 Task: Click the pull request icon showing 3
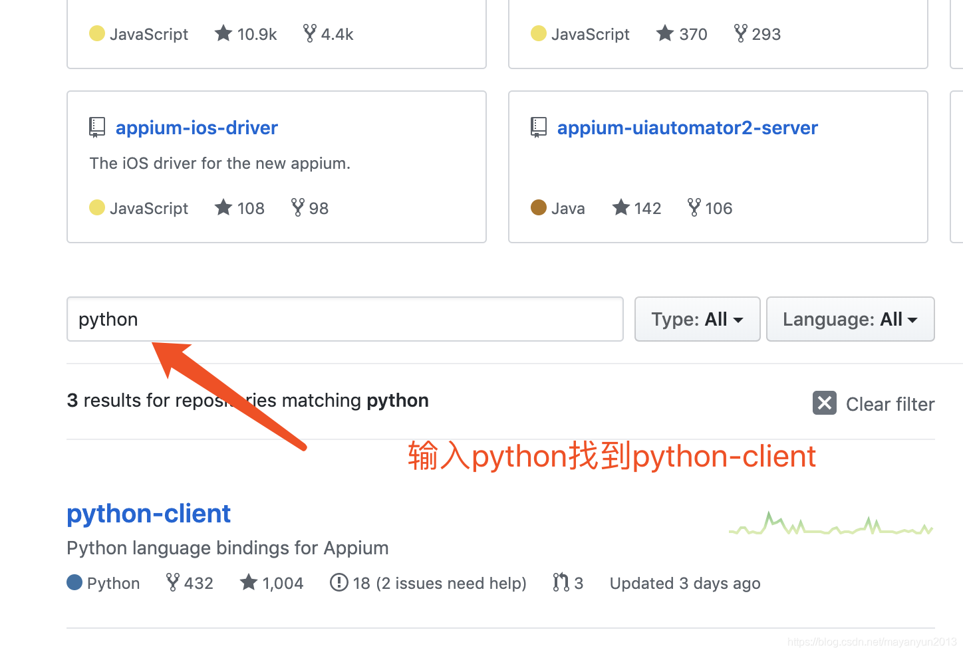point(561,582)
